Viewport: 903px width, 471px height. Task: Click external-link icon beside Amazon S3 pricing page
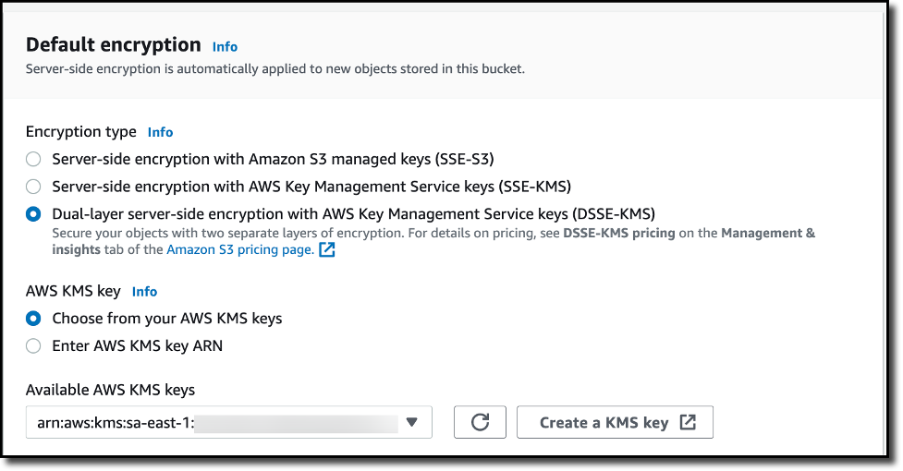[x=326, y=249]
